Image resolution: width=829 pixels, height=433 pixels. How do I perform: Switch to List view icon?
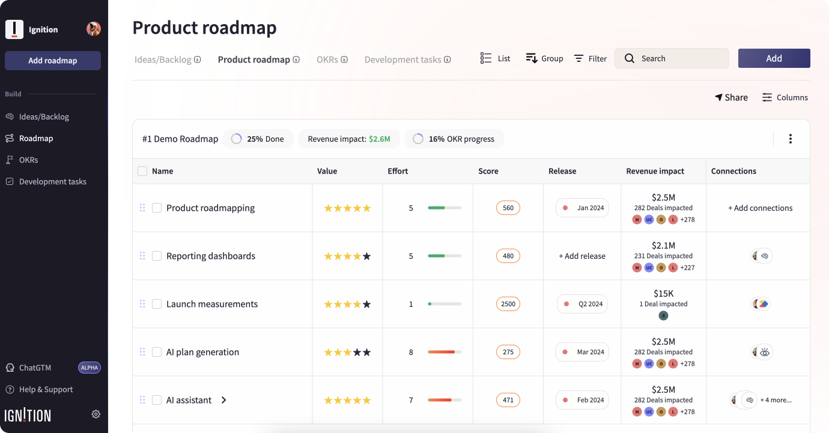(486, 58)
